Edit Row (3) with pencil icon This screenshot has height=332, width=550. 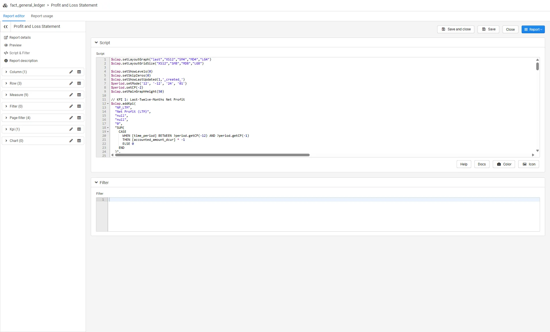71,83
